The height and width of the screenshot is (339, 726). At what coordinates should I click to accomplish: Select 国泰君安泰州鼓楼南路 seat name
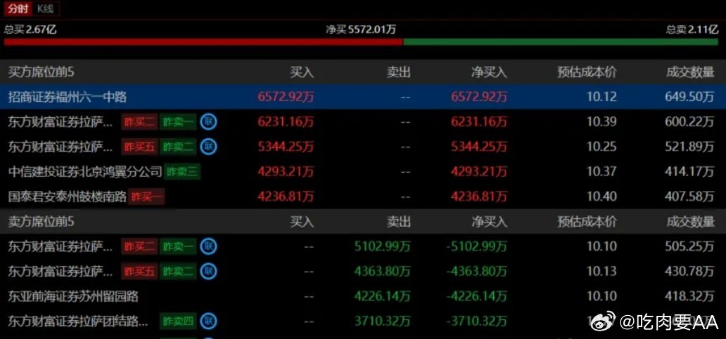coord(68,197)
